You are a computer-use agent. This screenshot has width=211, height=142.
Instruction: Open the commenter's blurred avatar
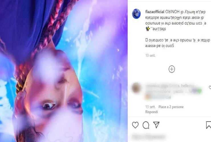pyautogui.click(x=136, y=88)
